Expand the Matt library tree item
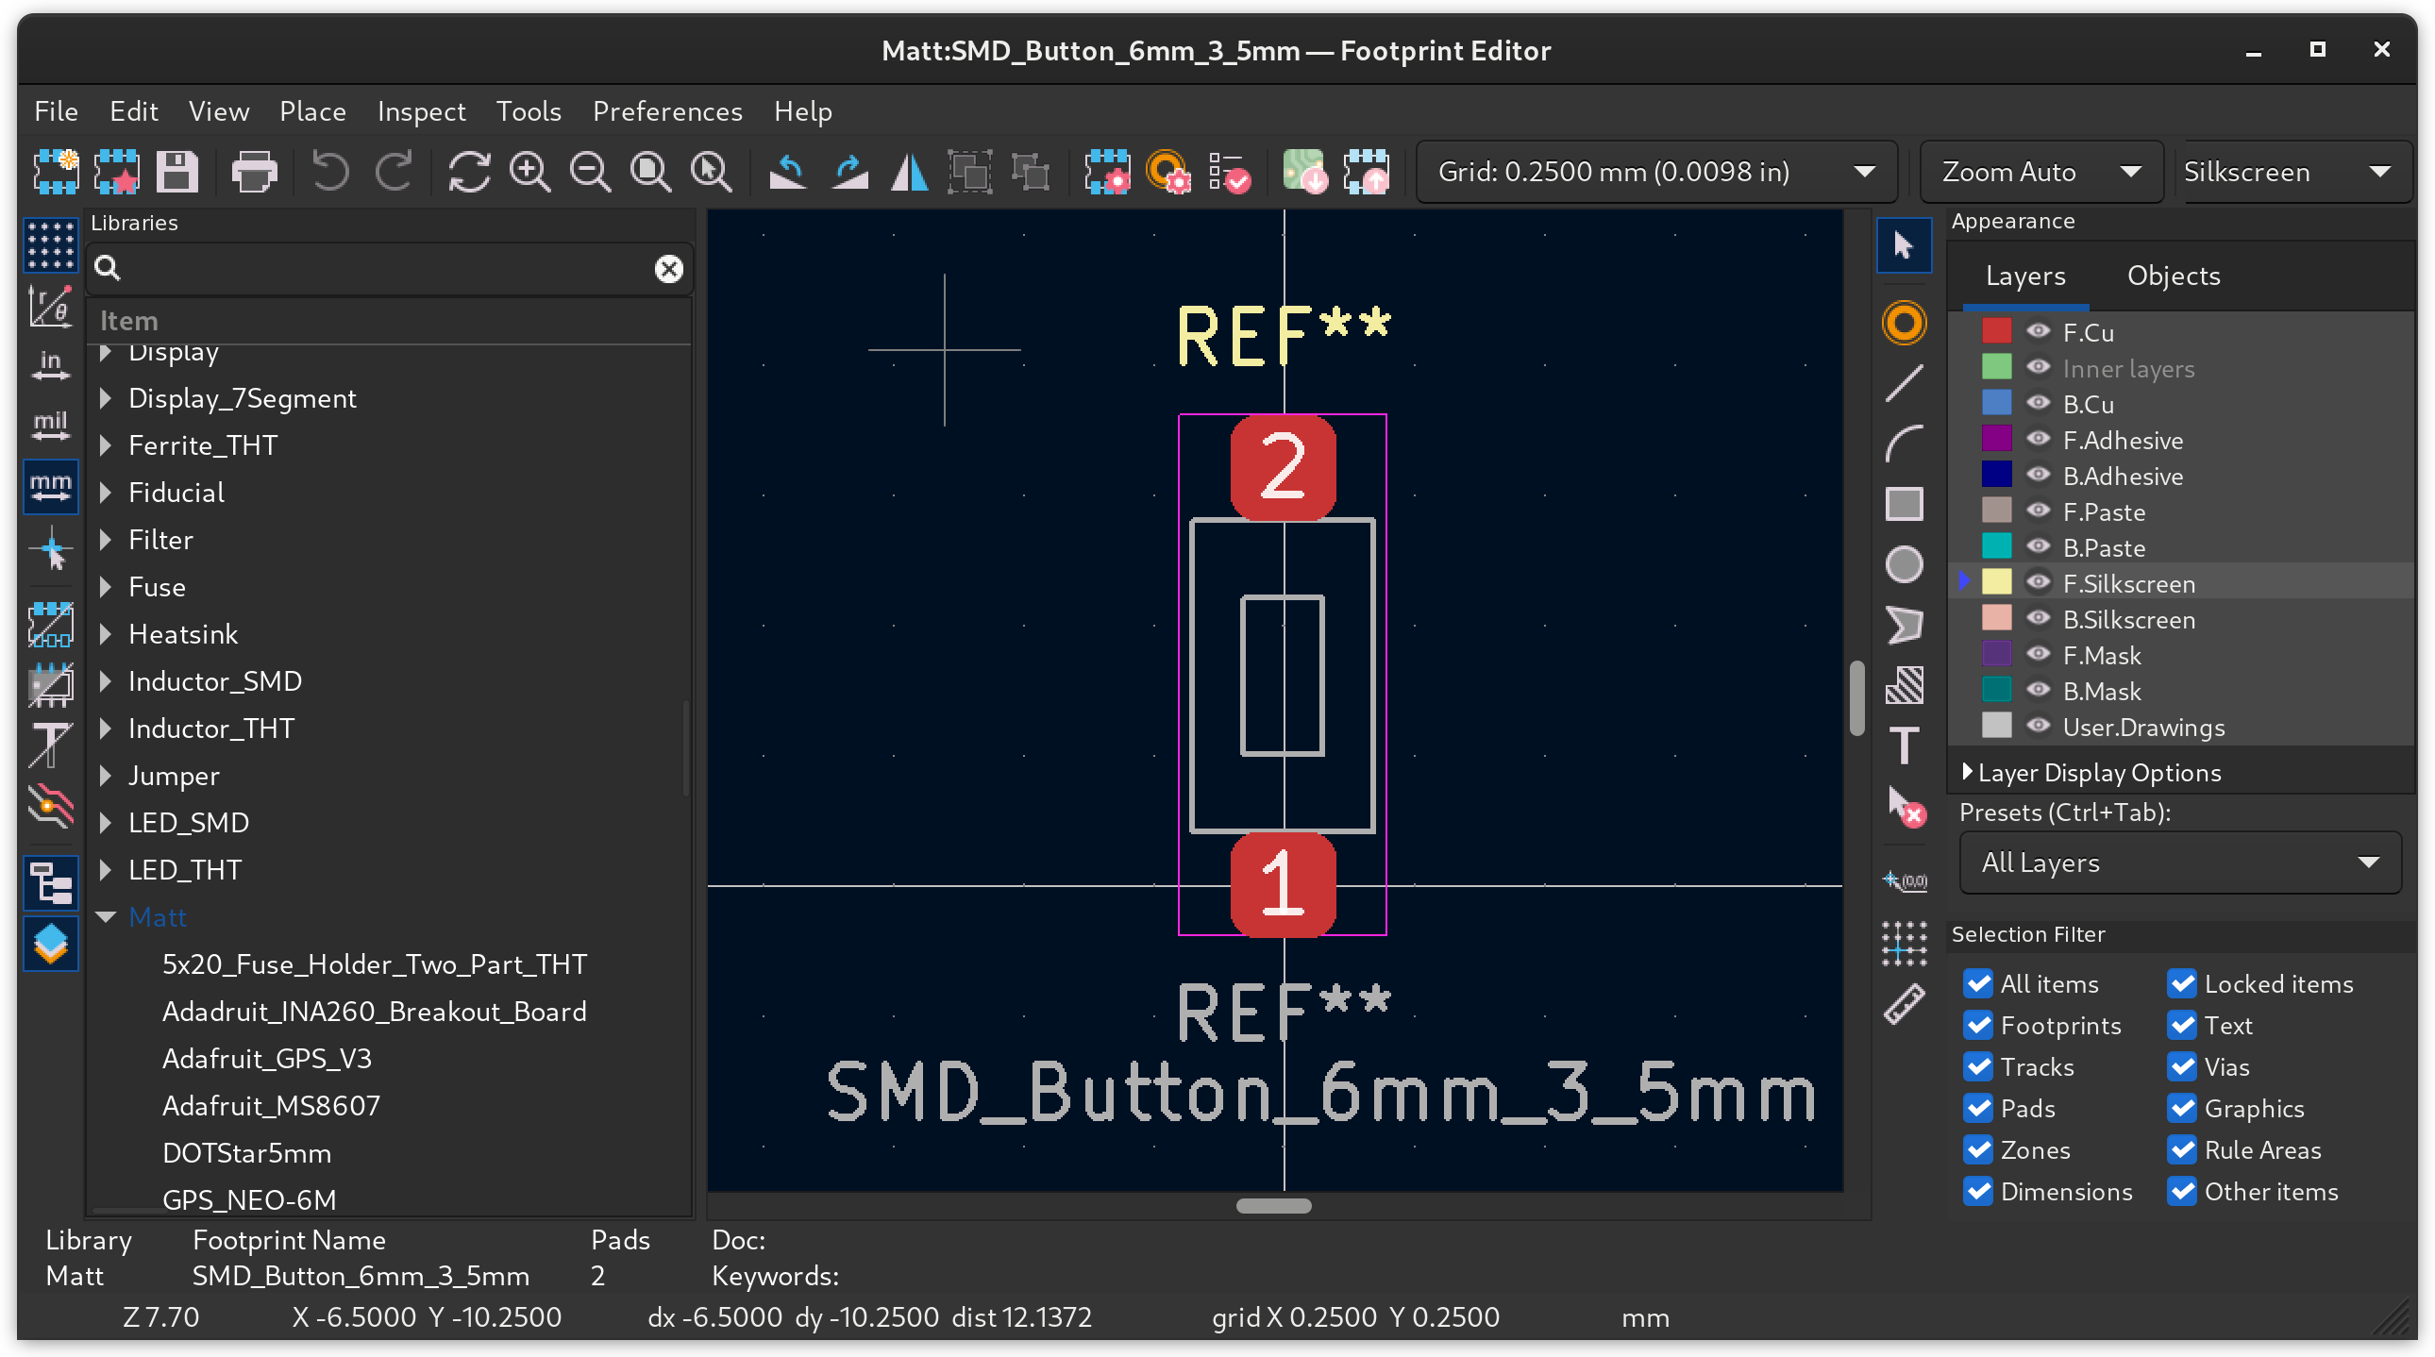Image resolution: width=2435 pixels, height=1357 pixels. 107,915
